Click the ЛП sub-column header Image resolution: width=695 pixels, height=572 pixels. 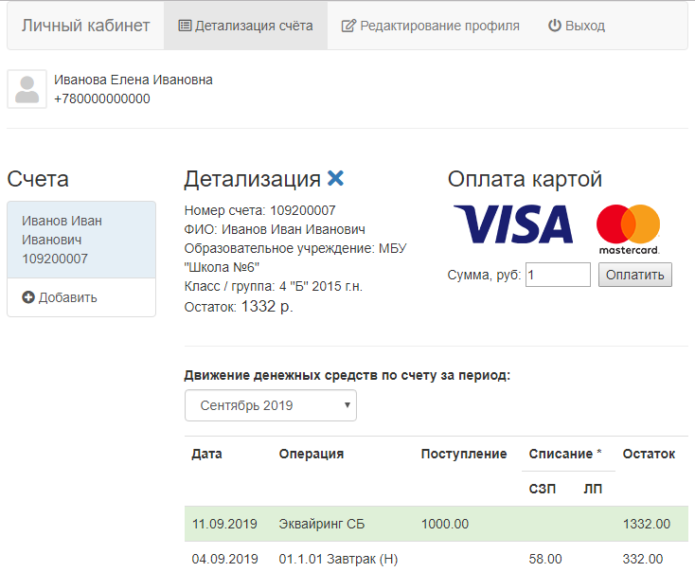pos(593,489)
